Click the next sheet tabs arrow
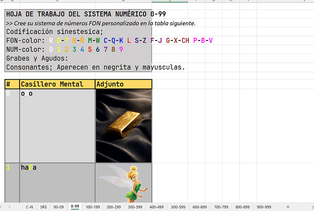The height and width of the screenshot is (211, 314). coord(10,207)
